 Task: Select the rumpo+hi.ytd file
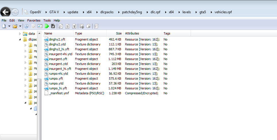click(x=58, y=74)
